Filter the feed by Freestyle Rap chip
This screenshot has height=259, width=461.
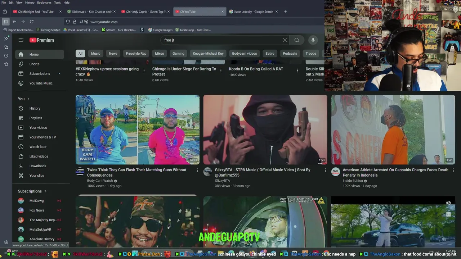click(x=136, y=54)
